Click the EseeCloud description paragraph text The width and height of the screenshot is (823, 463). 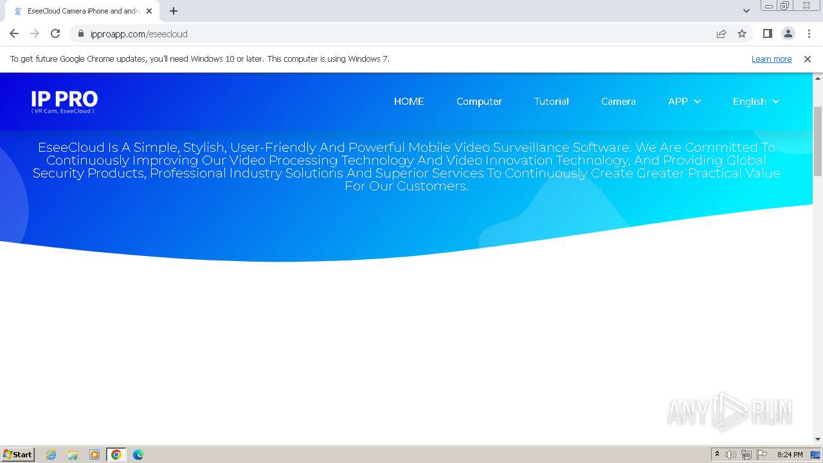pos(406,167)
